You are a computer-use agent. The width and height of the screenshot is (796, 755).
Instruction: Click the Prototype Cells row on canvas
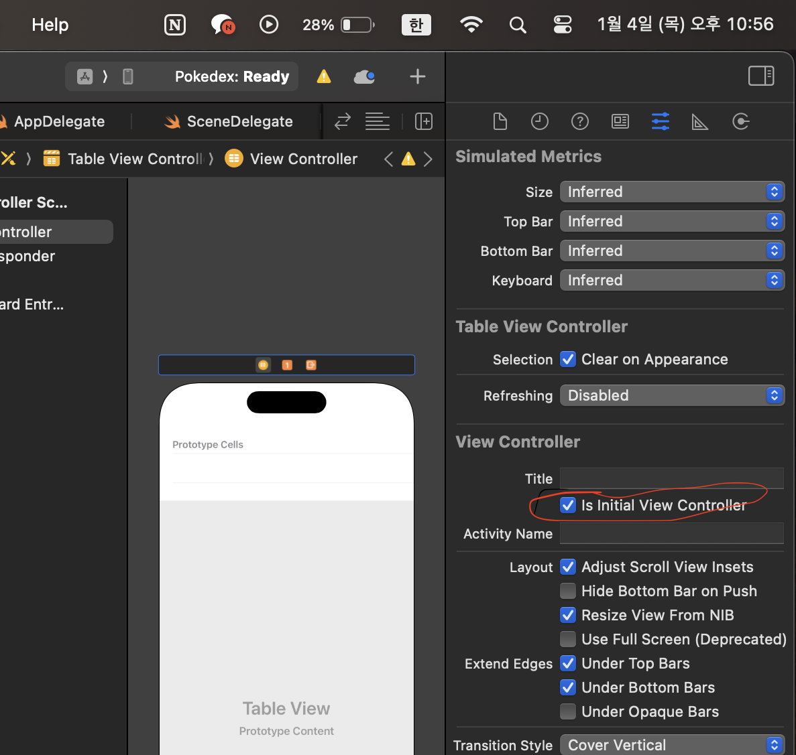click(208, 445)
